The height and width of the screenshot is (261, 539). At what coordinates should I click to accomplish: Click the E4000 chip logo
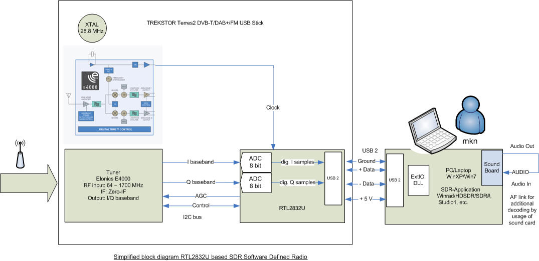(x=90, y=81)
